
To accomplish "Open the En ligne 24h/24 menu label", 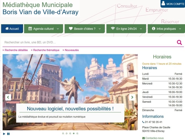I will click(x=127, y=29).
